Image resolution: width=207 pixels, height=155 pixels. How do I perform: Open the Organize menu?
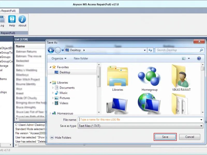pos(59,58)
